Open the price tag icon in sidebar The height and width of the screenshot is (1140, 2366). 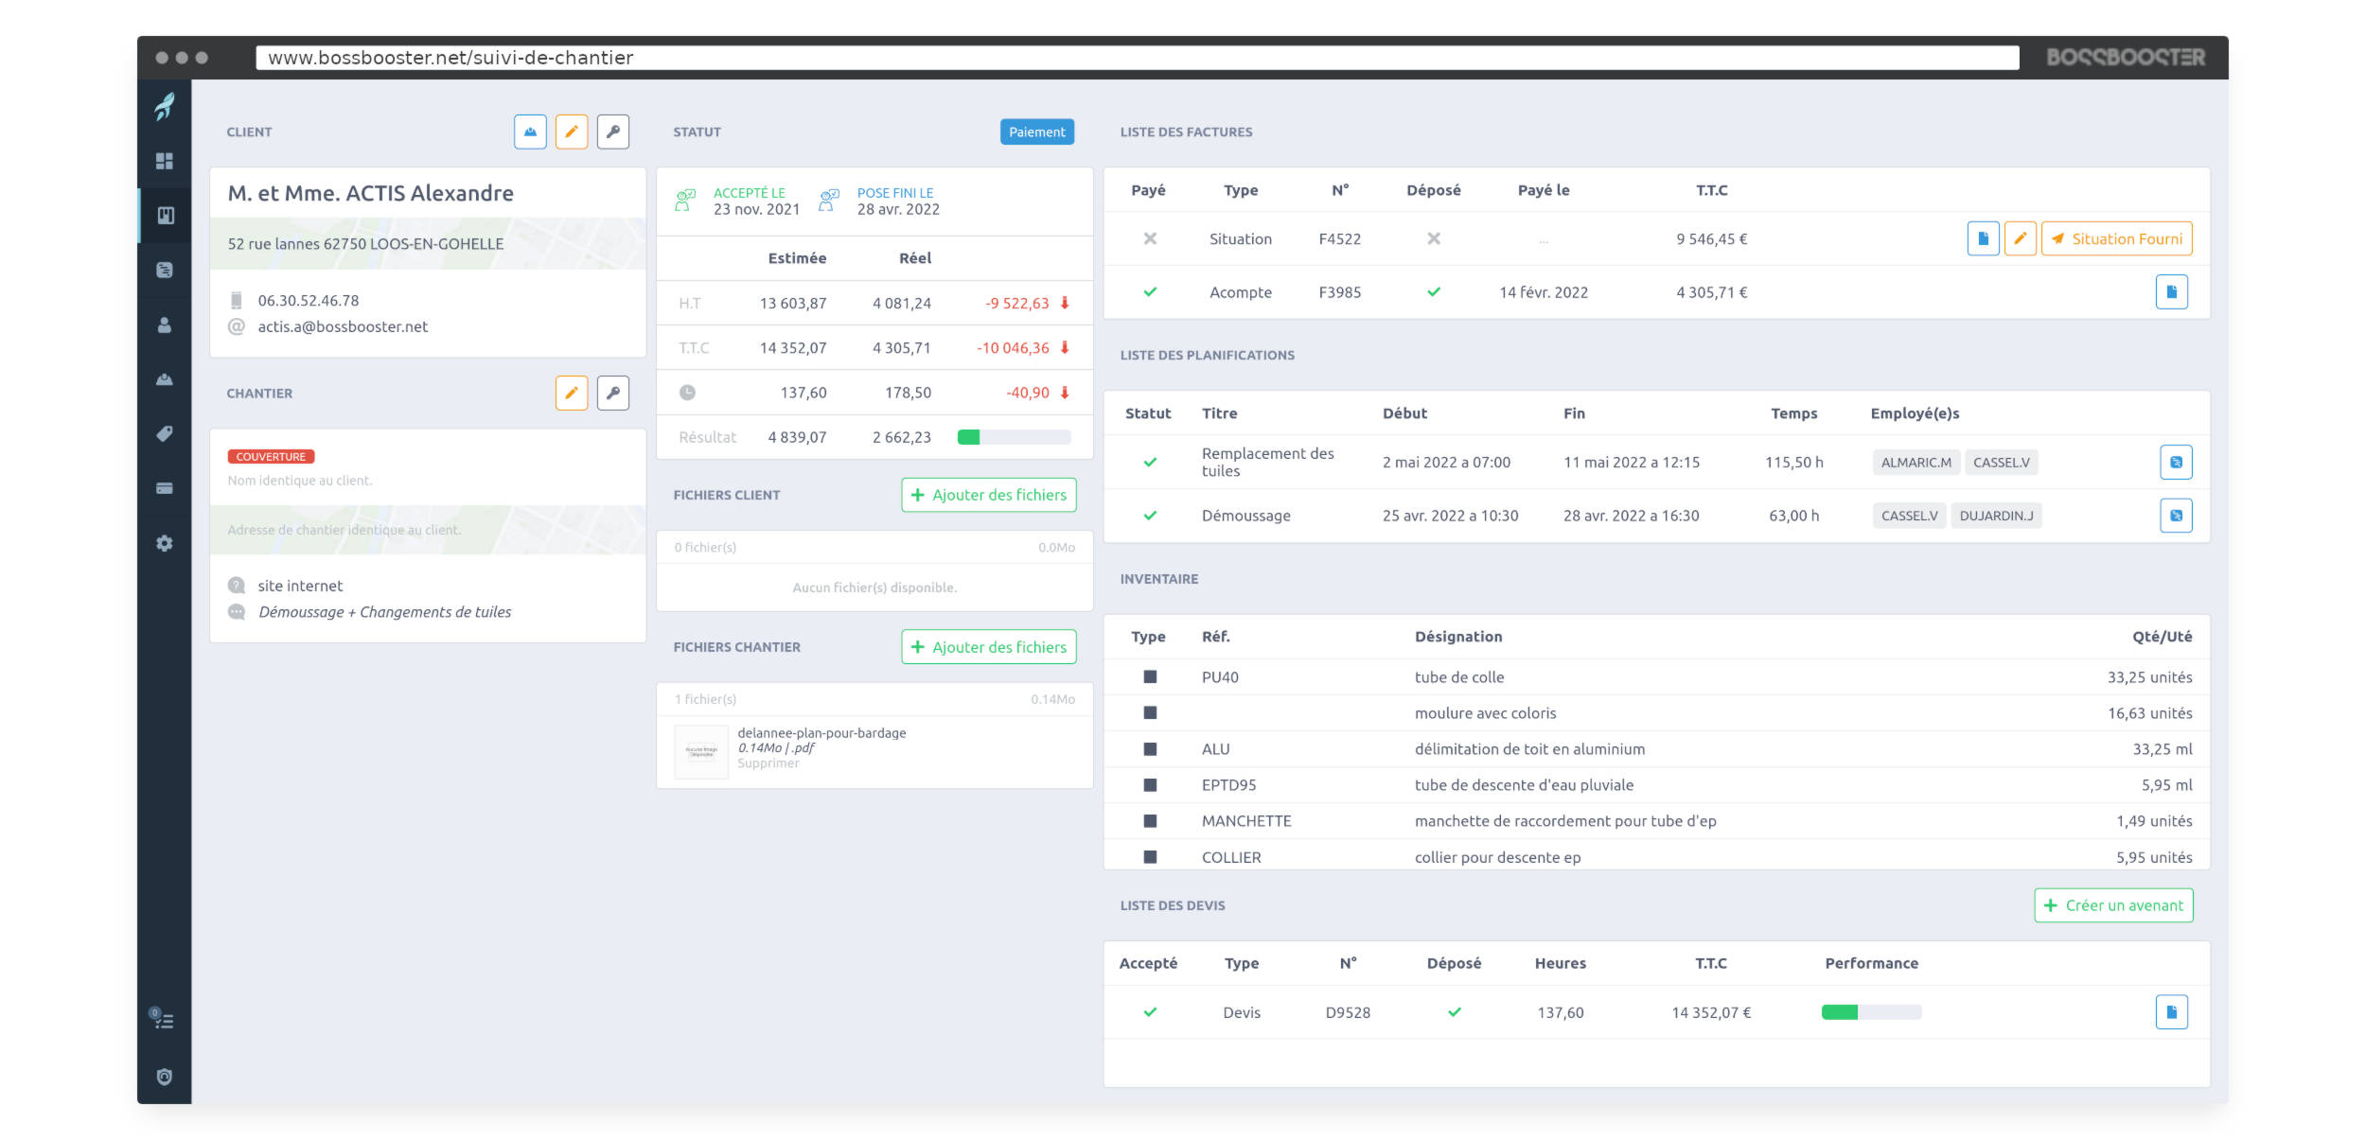tap(165, 433)
